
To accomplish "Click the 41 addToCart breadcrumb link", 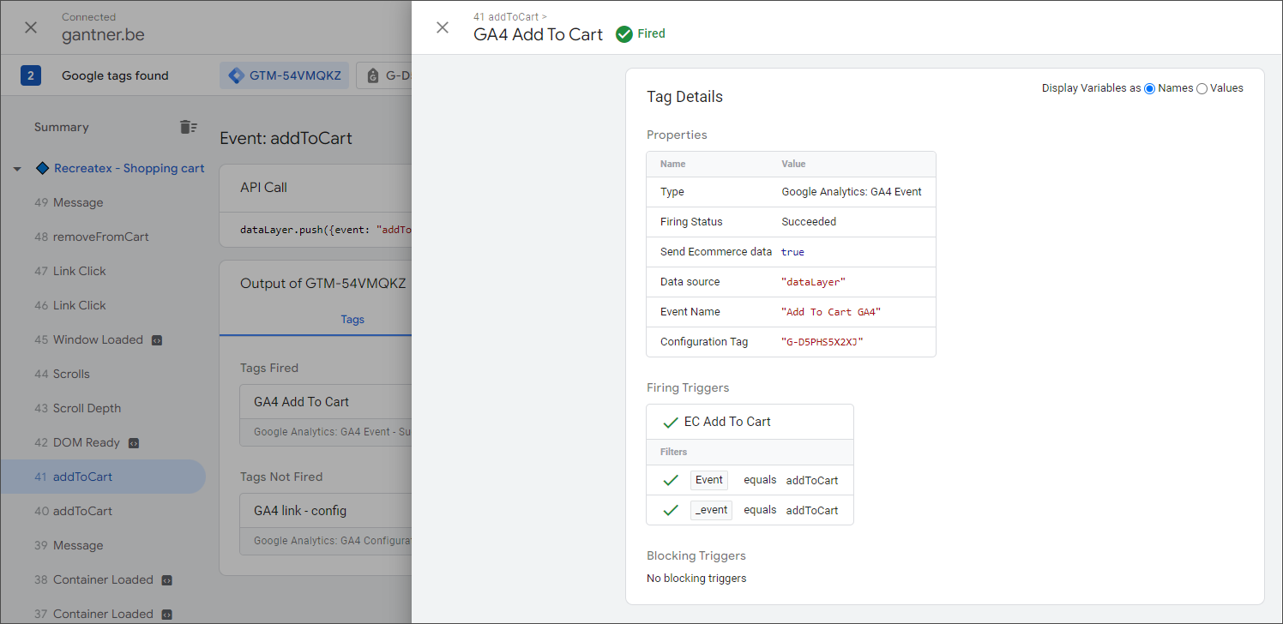I will pos(506,16).
